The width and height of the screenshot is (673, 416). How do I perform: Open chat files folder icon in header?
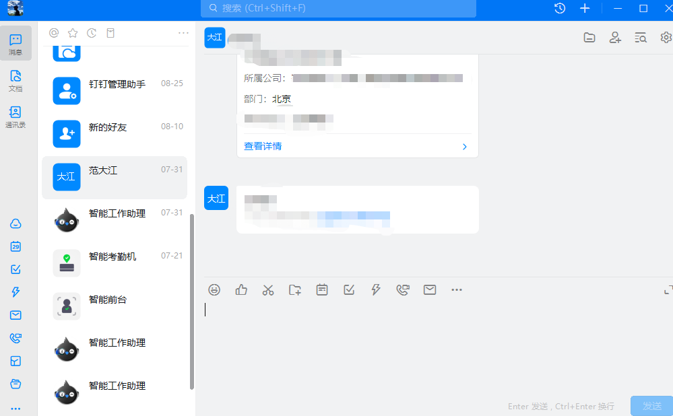click(589, 38)
